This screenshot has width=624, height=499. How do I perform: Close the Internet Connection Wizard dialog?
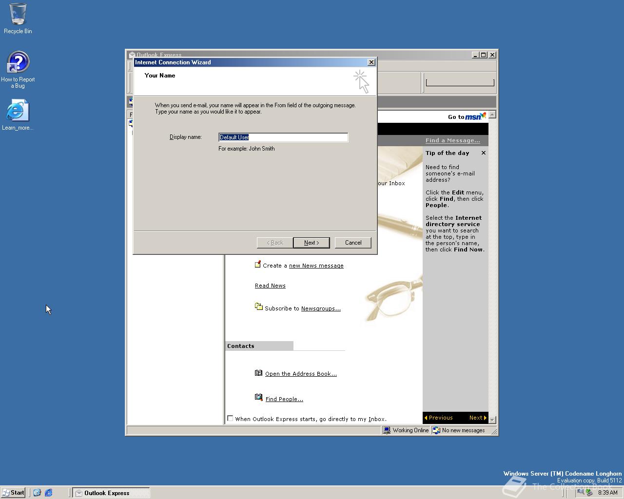(x=371, y=62)
